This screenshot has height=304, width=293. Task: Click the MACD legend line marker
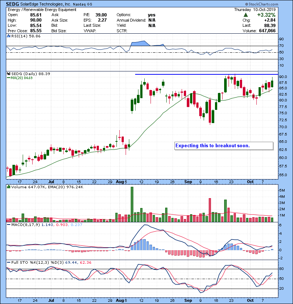point(9,225)
